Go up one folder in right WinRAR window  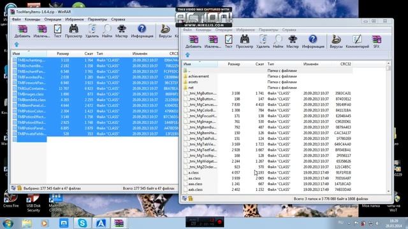point(187,55)
